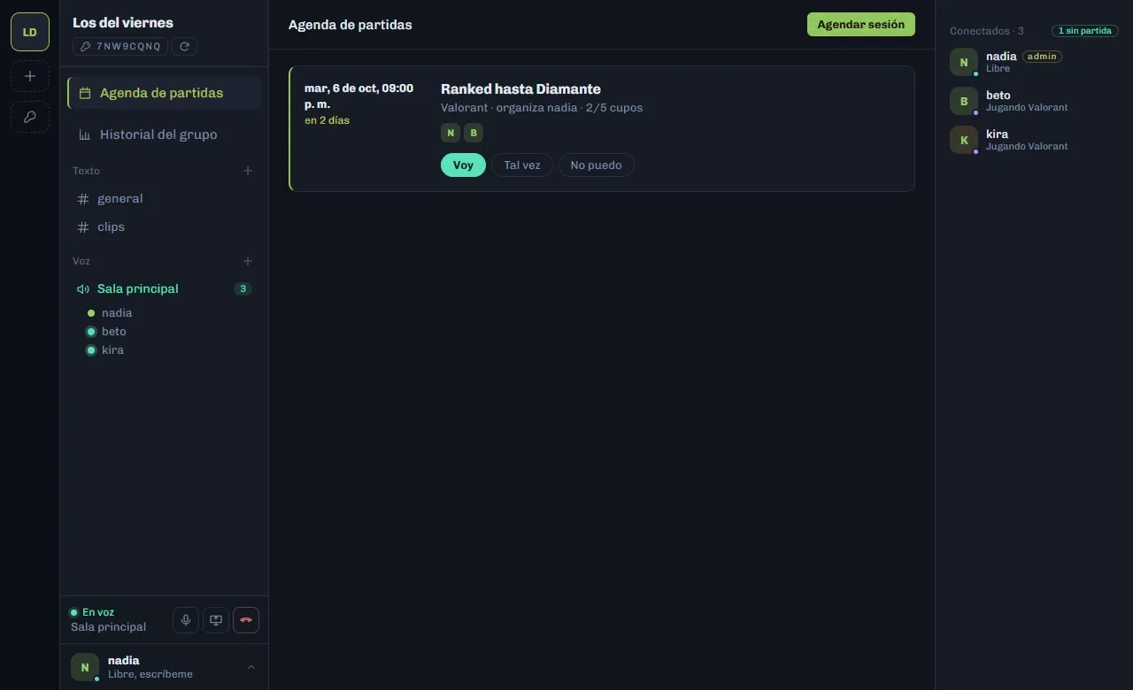Click the admin badge next to nadia
This screenshot has height=690, width=1133.
point(1042,57)
